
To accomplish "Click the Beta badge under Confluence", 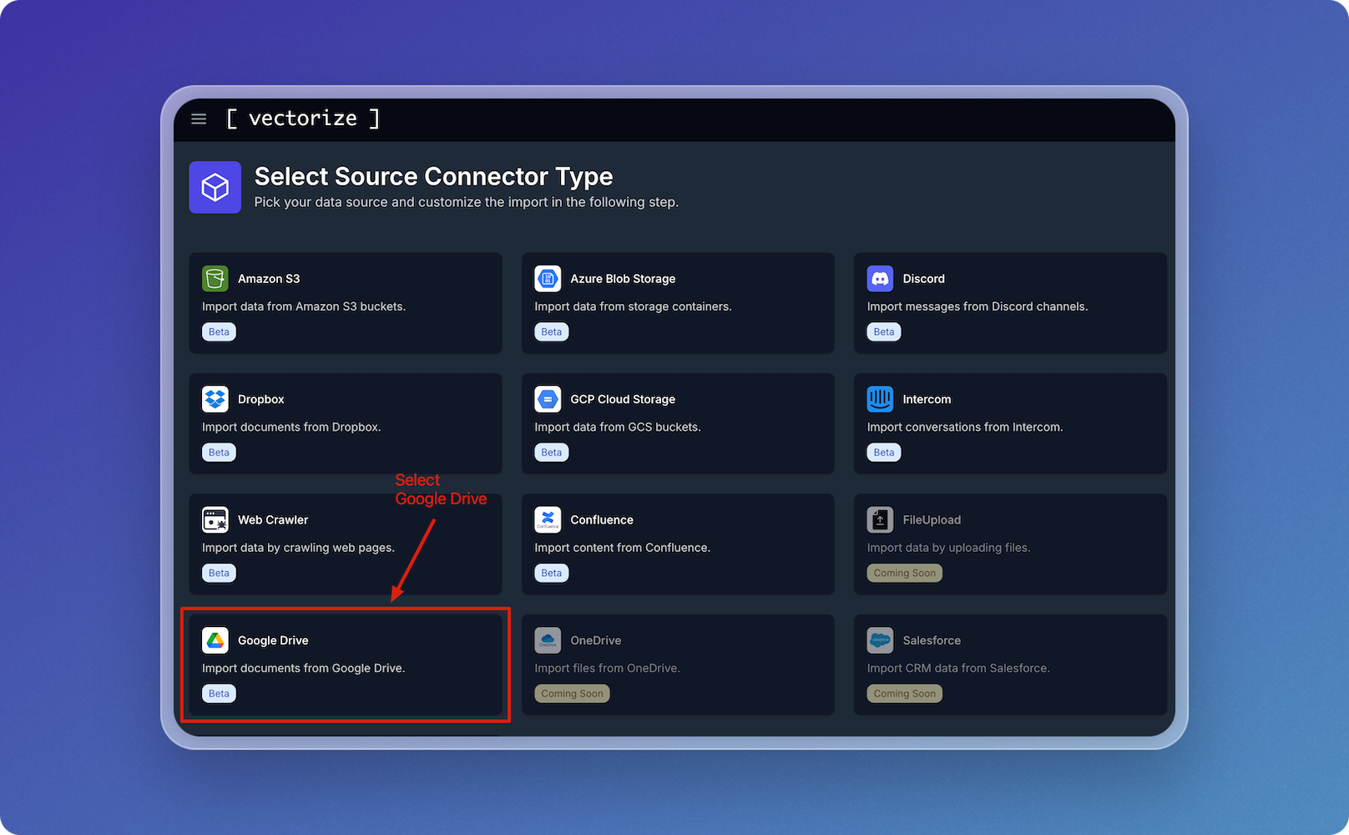I will 552,573.
